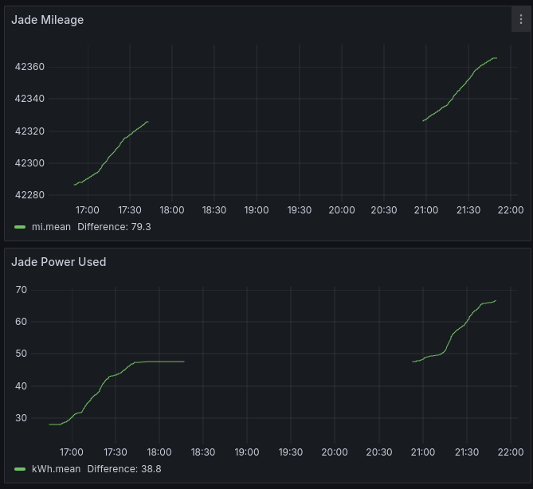Toggle the kWh.mean series via legend label
Screen dimensions: 533x489
(x=56, y=469)
